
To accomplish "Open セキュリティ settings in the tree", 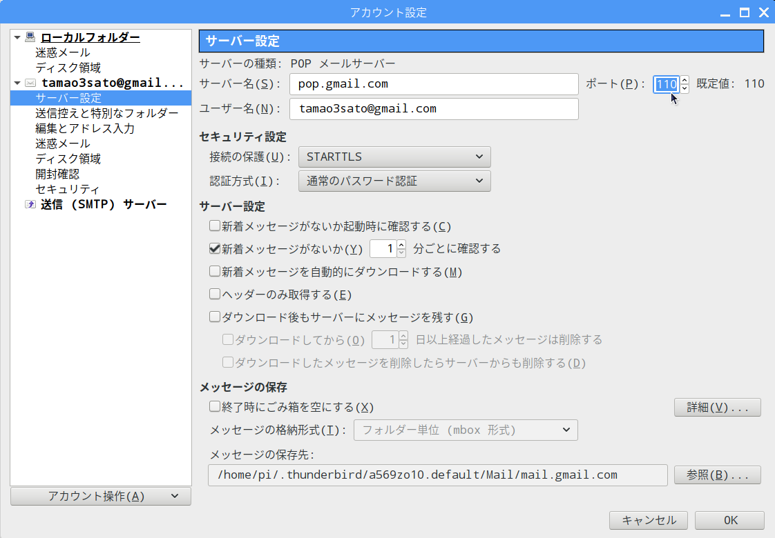I will (x=68, y=190).
